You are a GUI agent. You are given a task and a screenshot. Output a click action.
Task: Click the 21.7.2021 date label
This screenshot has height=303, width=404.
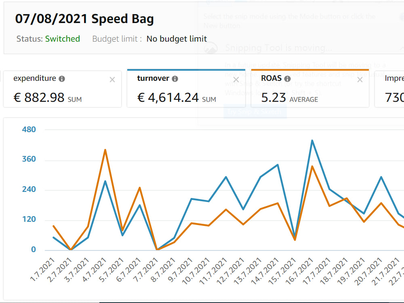click(386, 271)
